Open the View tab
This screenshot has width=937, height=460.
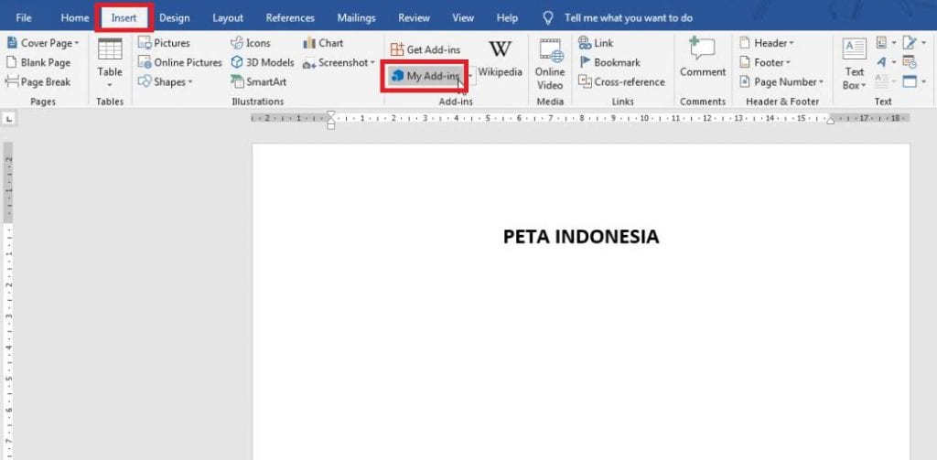[463, 18]
